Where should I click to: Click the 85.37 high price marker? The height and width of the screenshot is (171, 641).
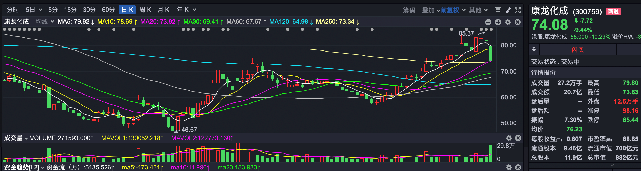point(466,33)
